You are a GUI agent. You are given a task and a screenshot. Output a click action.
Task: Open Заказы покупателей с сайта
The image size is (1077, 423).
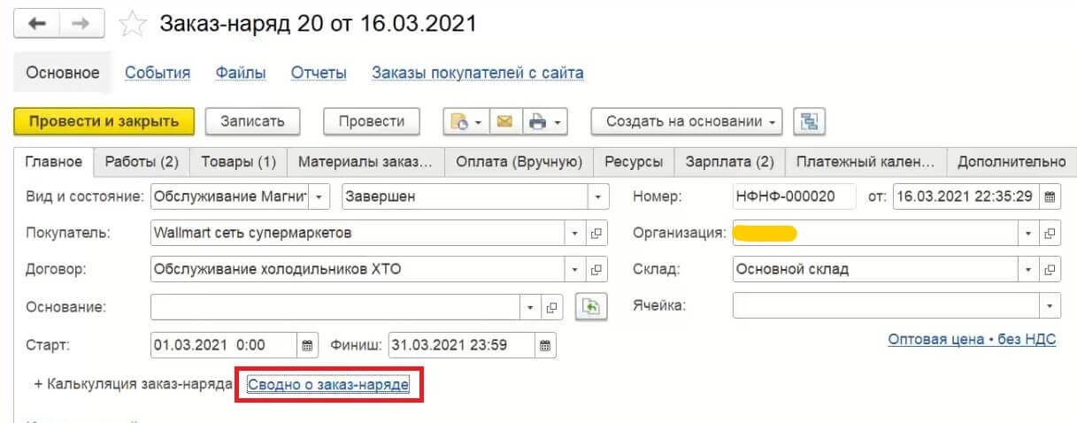(x=478, y=73)
